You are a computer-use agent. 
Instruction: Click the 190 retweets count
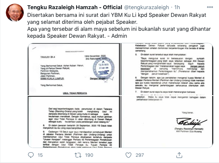pos(89,155)
